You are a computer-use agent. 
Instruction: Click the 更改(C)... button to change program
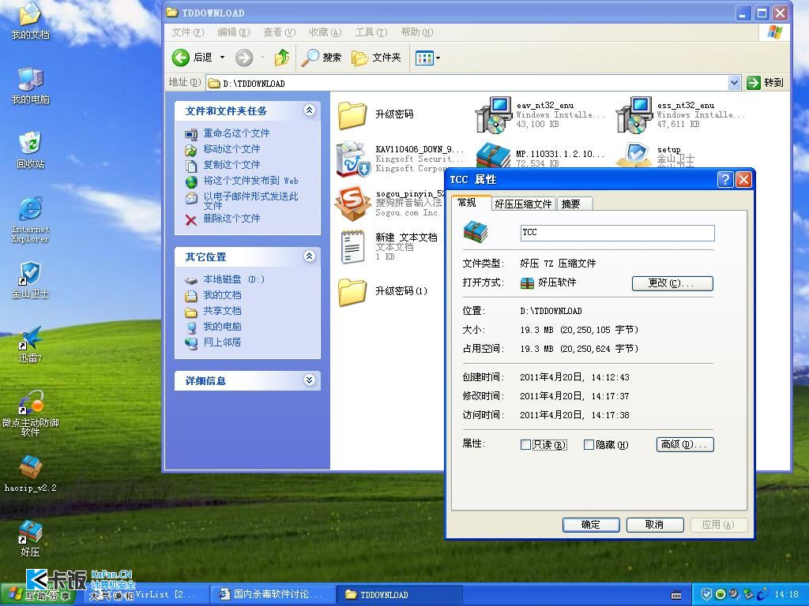point(672,282)
